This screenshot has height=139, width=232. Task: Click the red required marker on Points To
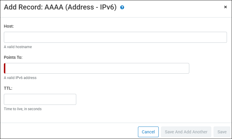coord(5,68)
